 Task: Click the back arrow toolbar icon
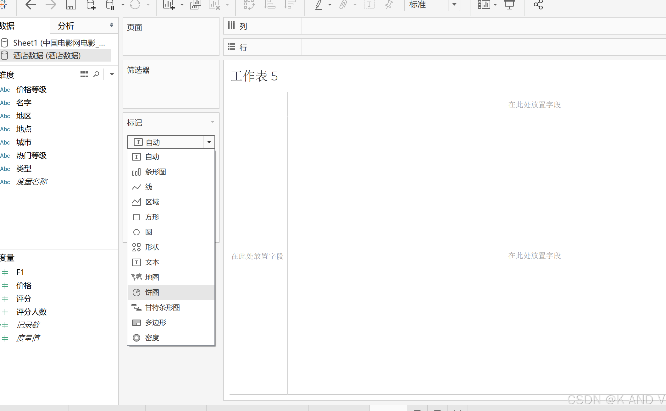pyautogui.click(x=31, y=5)
